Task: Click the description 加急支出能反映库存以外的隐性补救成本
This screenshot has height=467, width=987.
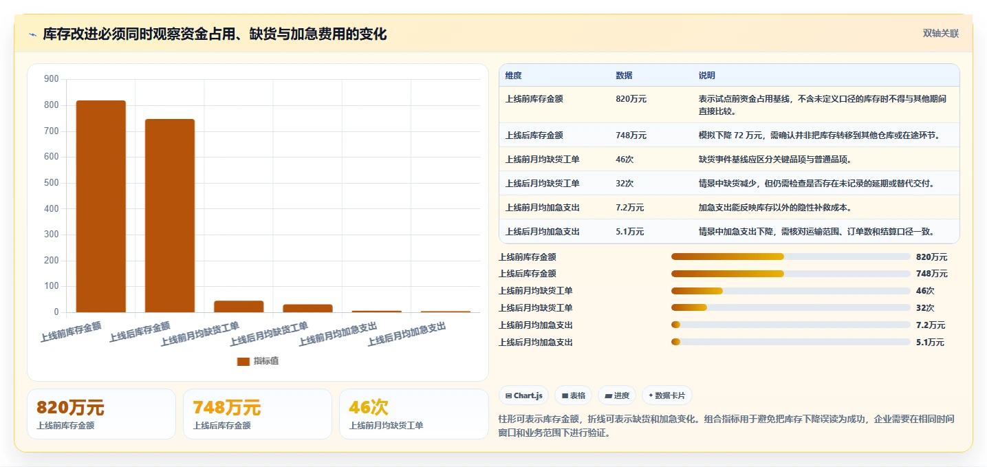Action: (x=775, y=208)
